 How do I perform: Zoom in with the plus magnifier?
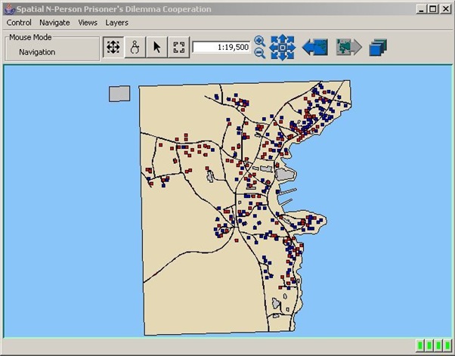pos(259,42)
